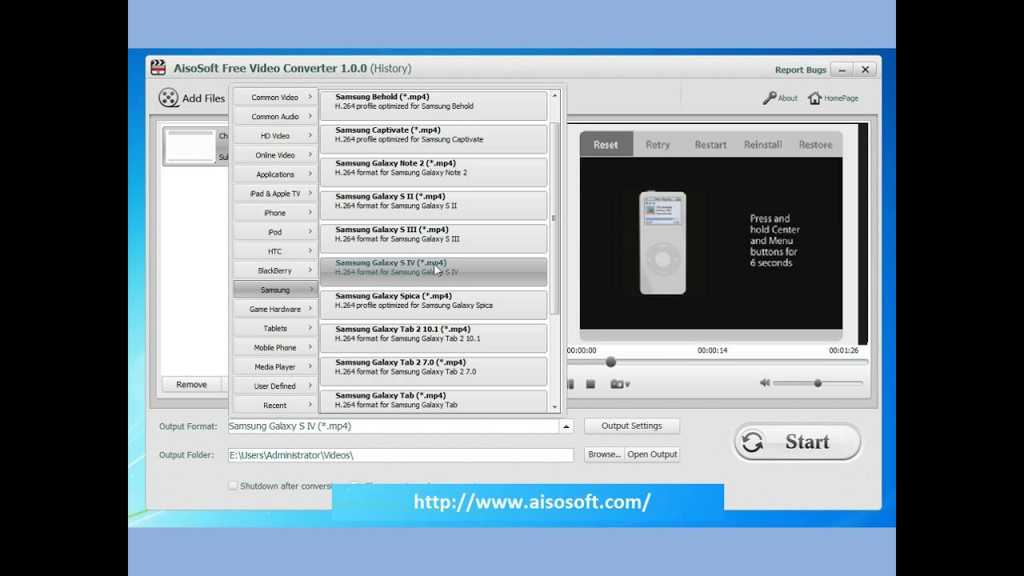Choose Samsung Galaxy Tab 2 10.1 format
This screenshot has height=576, width=1024.
[x=434, y=338]
